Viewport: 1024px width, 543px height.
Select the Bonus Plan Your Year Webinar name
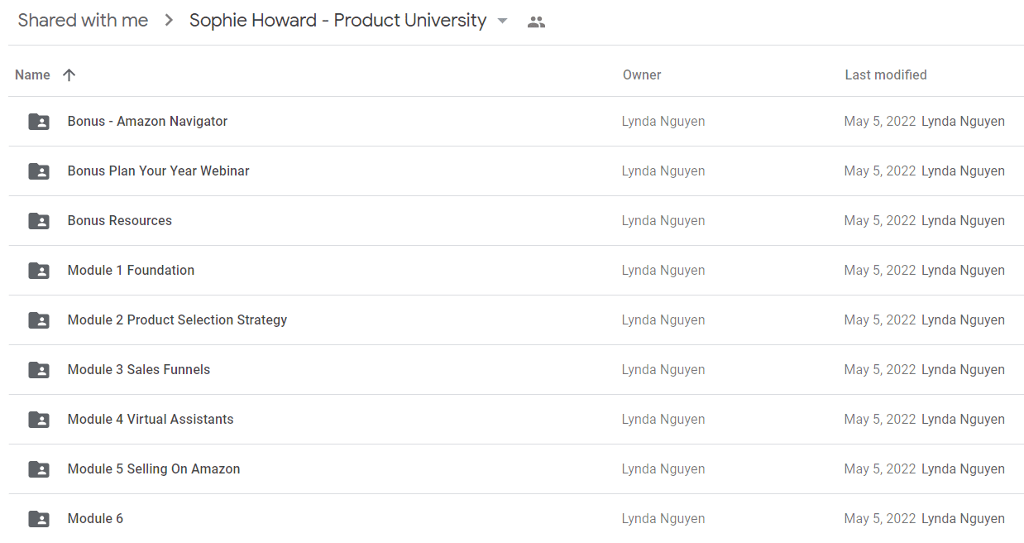click(159, 171)
